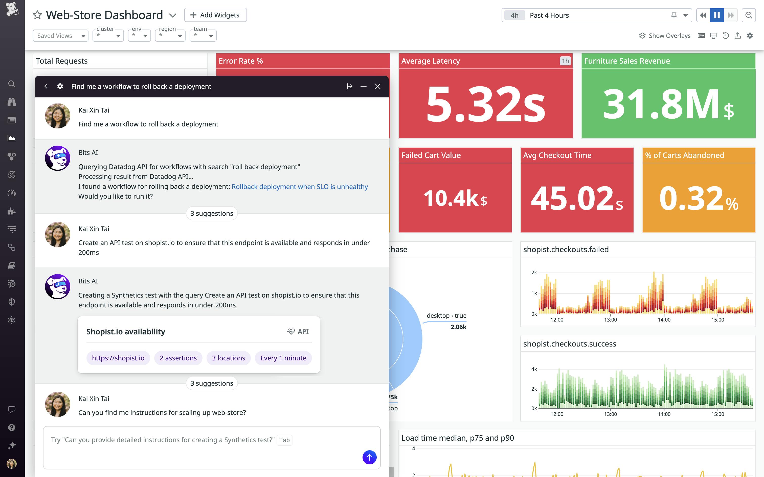Open the cluster template variable dropdown

[108, 35]
